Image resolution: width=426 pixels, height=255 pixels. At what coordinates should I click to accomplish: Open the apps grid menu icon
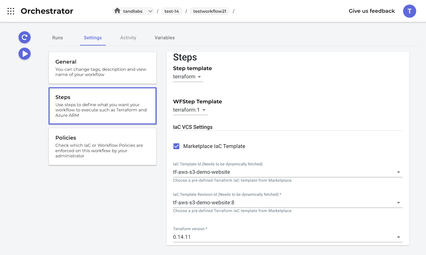click(11, 11)
